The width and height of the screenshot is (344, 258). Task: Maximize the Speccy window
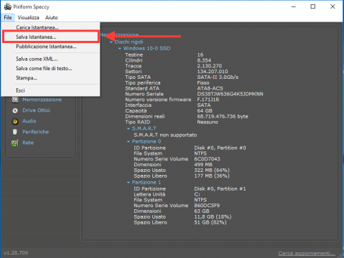pyautogui.click(x=313, y=6)
